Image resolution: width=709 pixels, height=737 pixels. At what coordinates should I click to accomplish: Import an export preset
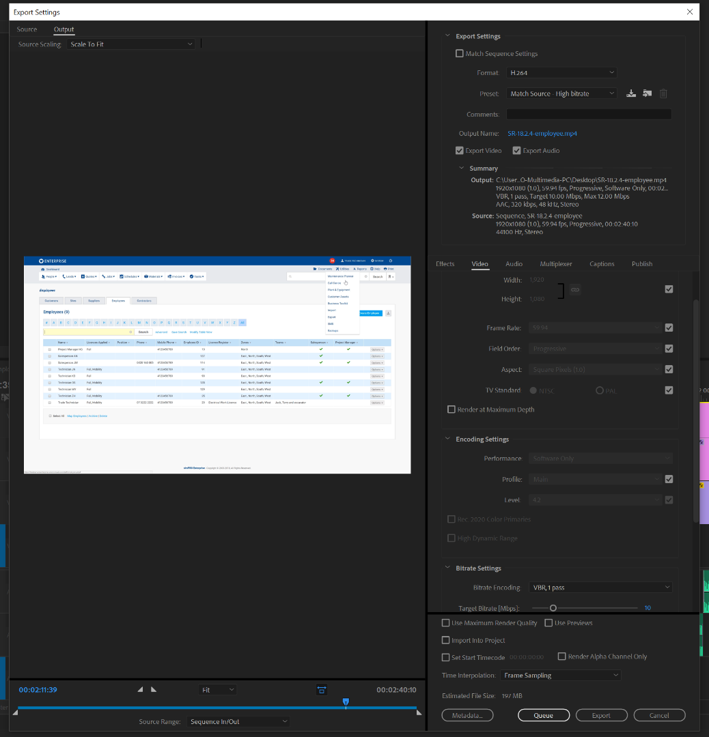(x=647, y=93)
